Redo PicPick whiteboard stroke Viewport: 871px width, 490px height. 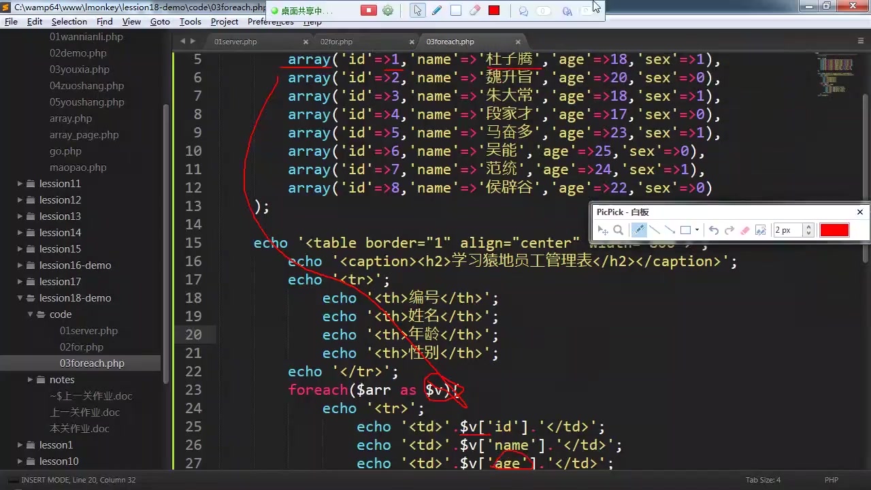tap(729, 230)
